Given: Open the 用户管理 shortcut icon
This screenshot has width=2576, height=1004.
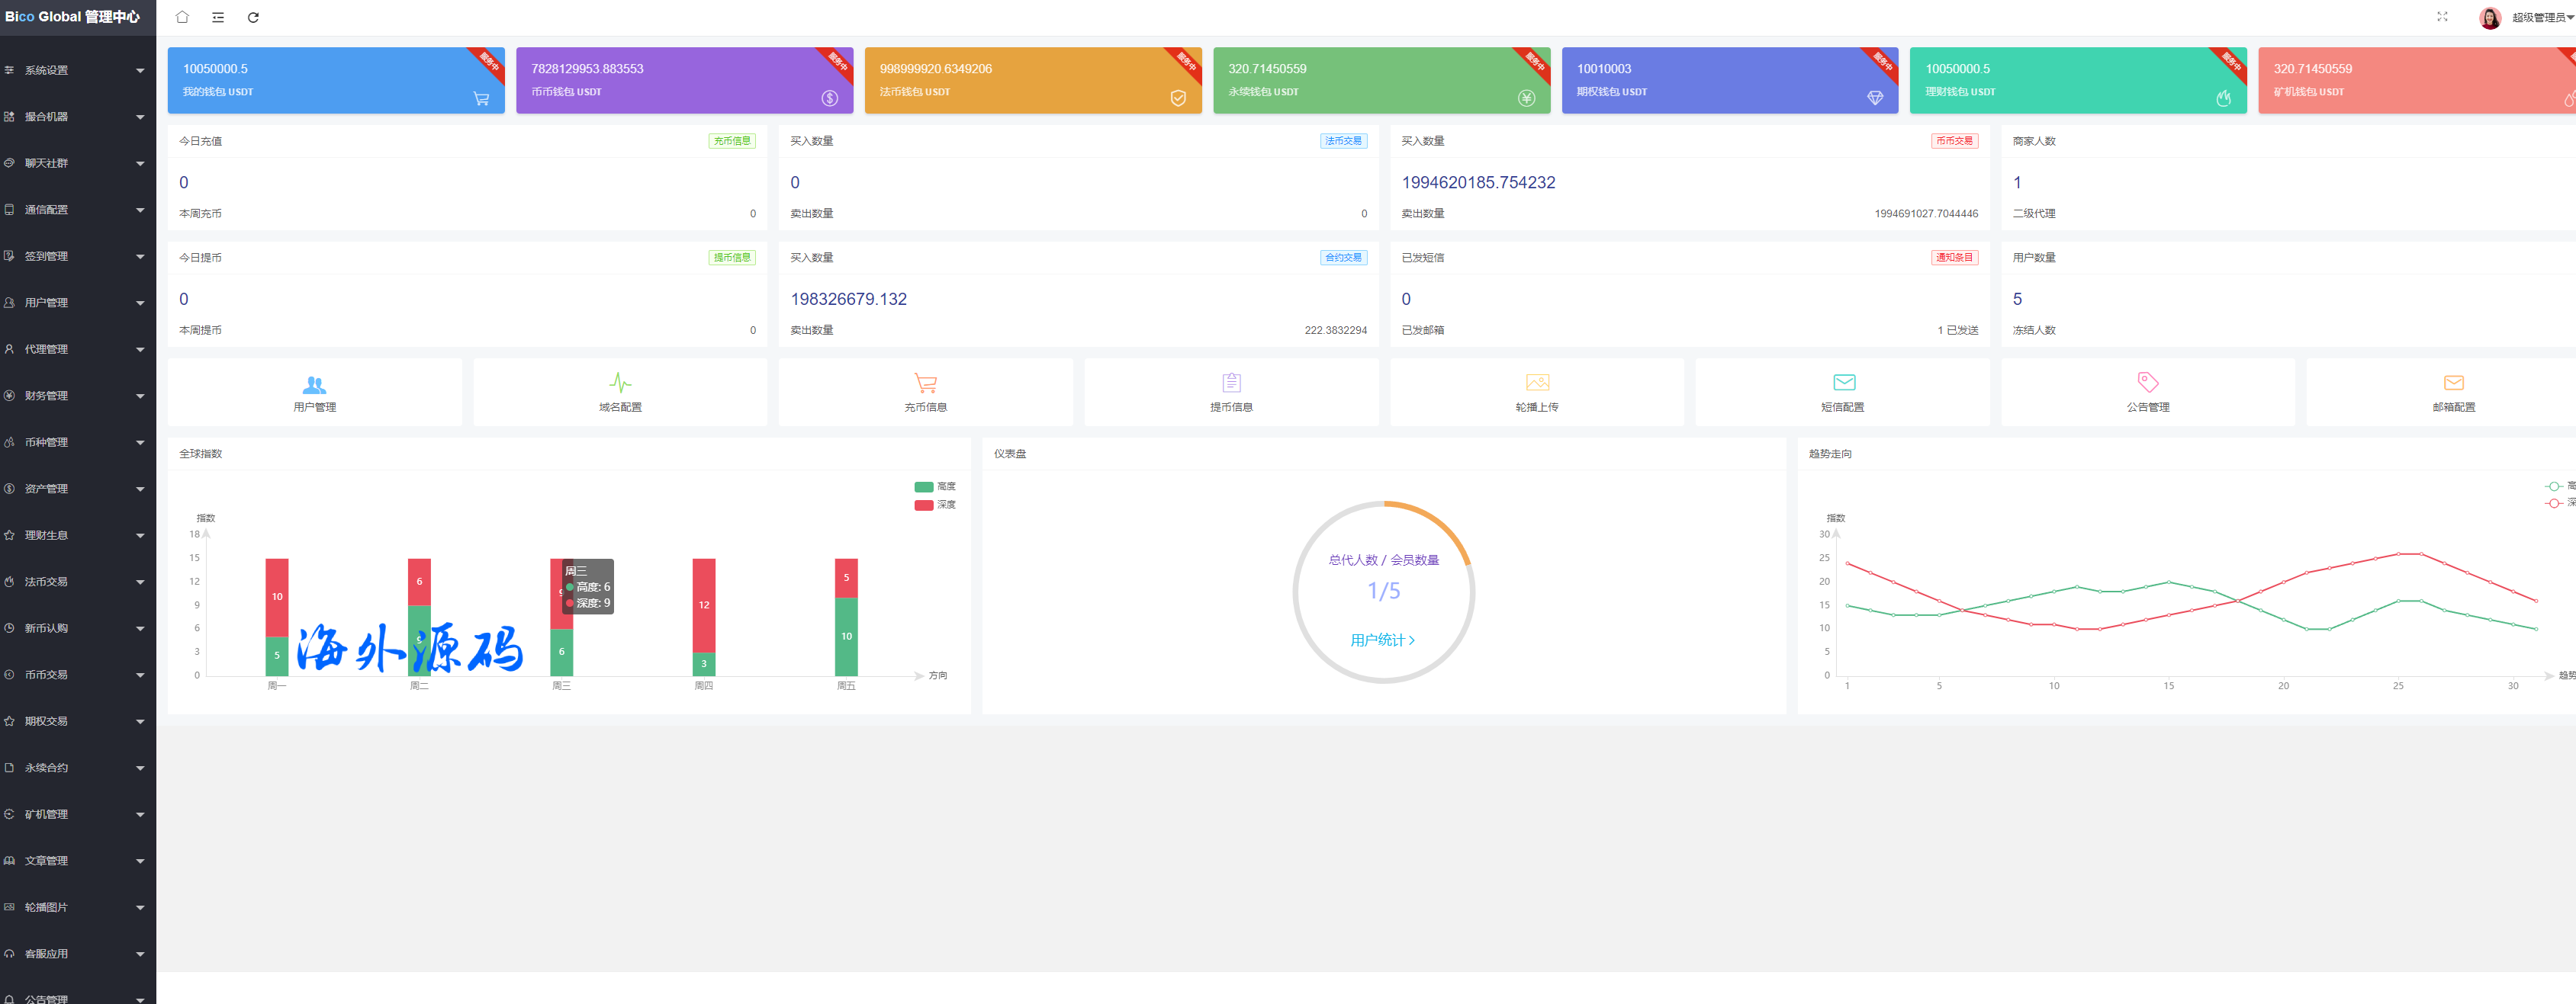Looking at the screenshot, I should pyautogui.click(x=314, y=385).
